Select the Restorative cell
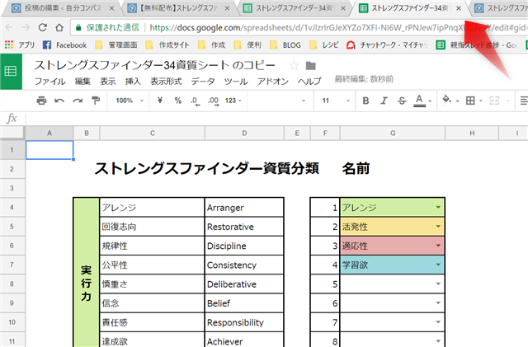Viewport: 528px width, 347px height. click(244, 227)
